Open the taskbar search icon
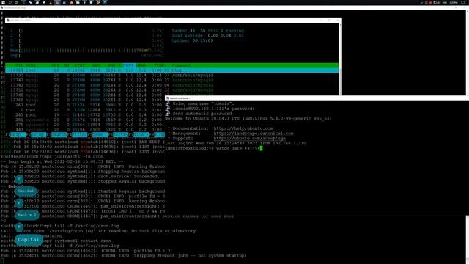 click(x=10, y=2)
